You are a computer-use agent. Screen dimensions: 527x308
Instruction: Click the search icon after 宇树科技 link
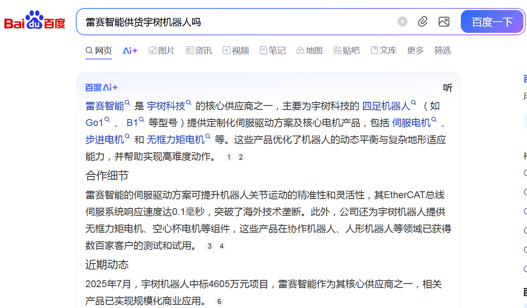click(189, 103)
